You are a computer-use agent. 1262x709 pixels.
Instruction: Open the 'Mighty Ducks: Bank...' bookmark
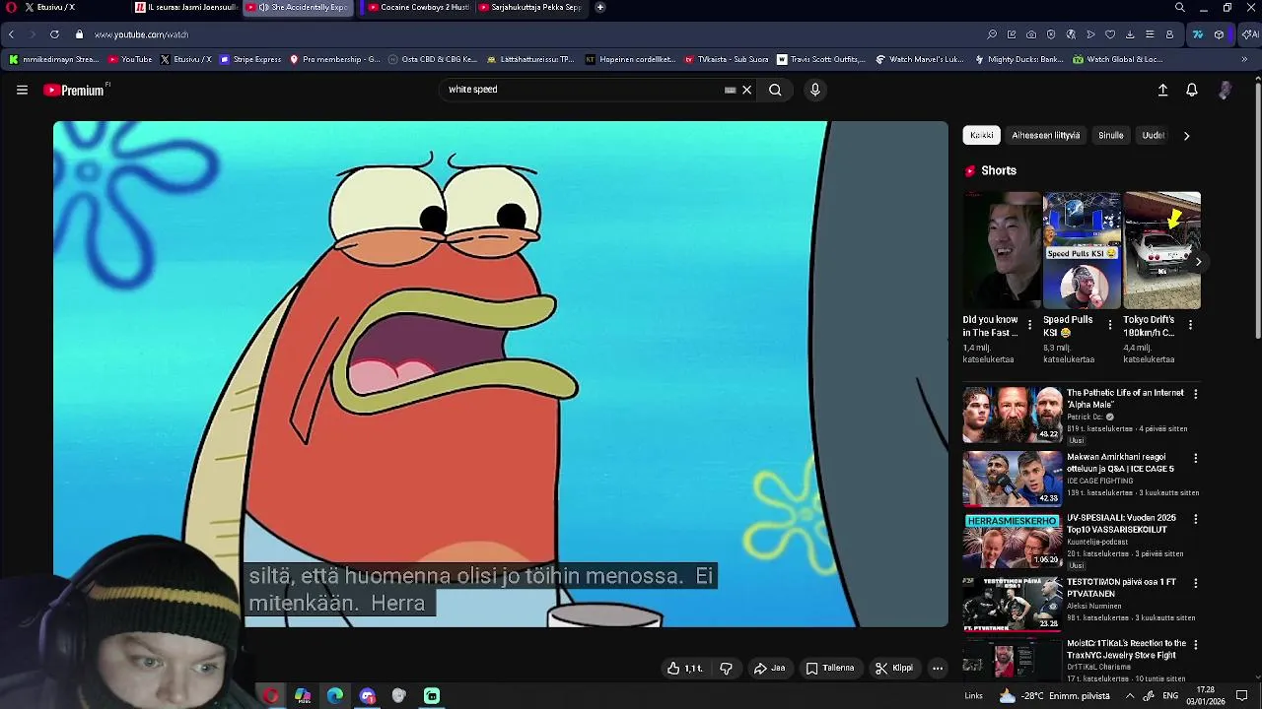1018,59
